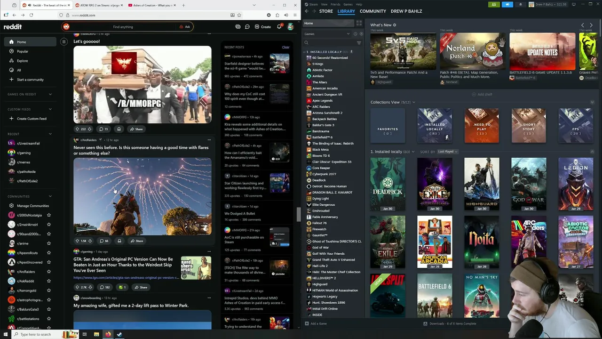Collapse Reddit sidebar with hamburger button
602x339 pixels.
click(64, 42)
